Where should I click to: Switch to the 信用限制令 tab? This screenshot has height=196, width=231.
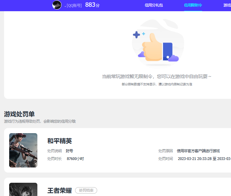[193, 5]
